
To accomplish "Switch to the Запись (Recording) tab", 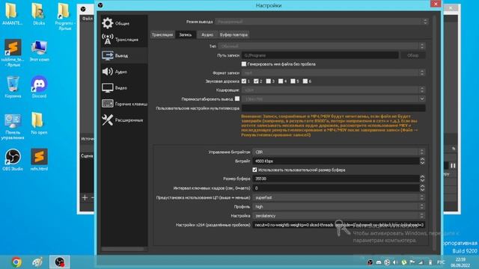I will (186, 35).
